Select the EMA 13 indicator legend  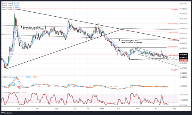(x=11, y=7)
